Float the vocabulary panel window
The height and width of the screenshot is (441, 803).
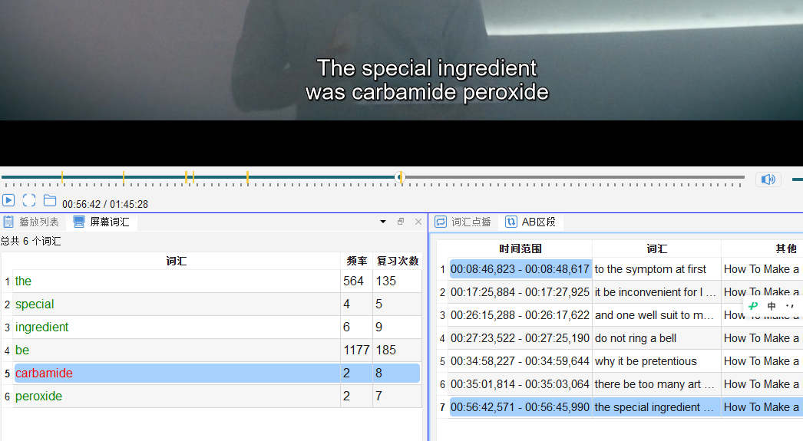point(401,222)
